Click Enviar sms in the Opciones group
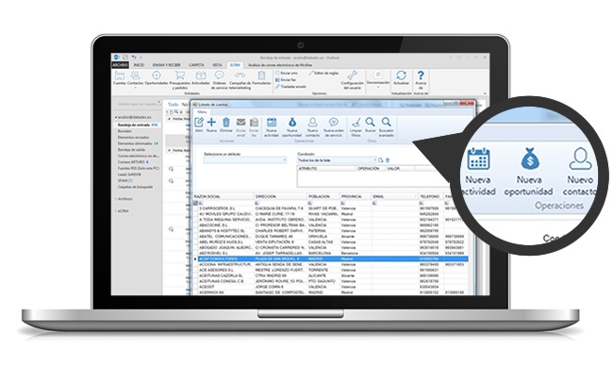The width and height of the screenshot is (613, 366). (287, 74)
